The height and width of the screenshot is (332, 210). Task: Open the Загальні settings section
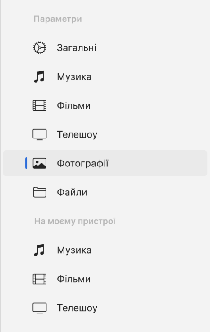pos(105,48)
